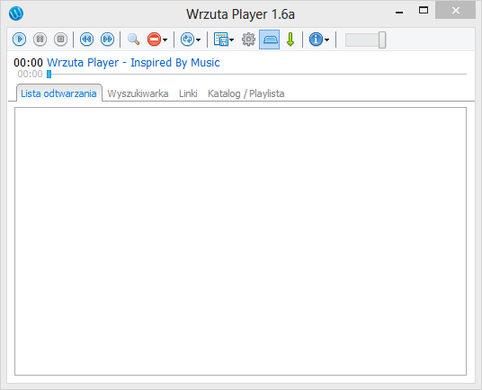Adjust the volume slider in toolbar
The height and width of the screenshot is (390, 482).
pos(365,40)
